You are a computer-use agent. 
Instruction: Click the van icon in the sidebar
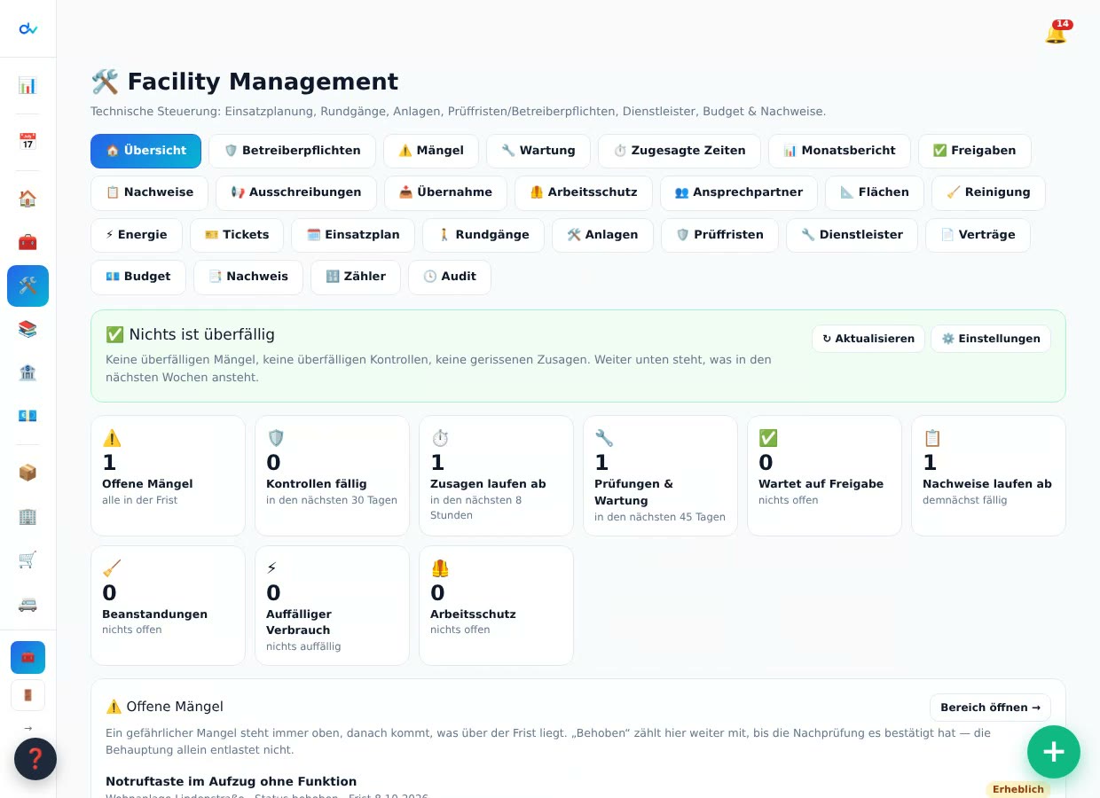coord(27,603)
